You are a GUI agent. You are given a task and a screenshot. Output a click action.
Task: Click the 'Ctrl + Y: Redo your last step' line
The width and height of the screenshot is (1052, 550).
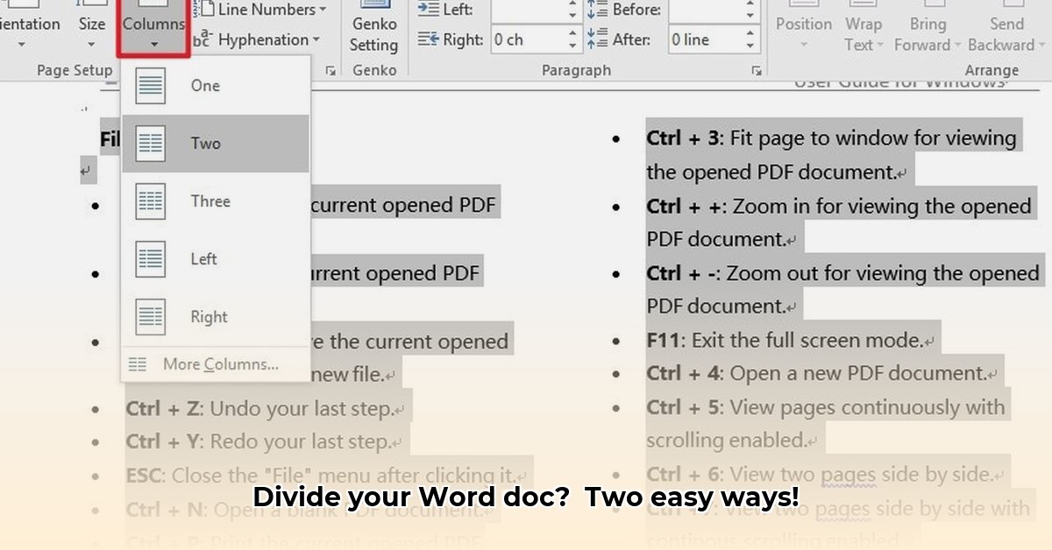tap(265, 442)
